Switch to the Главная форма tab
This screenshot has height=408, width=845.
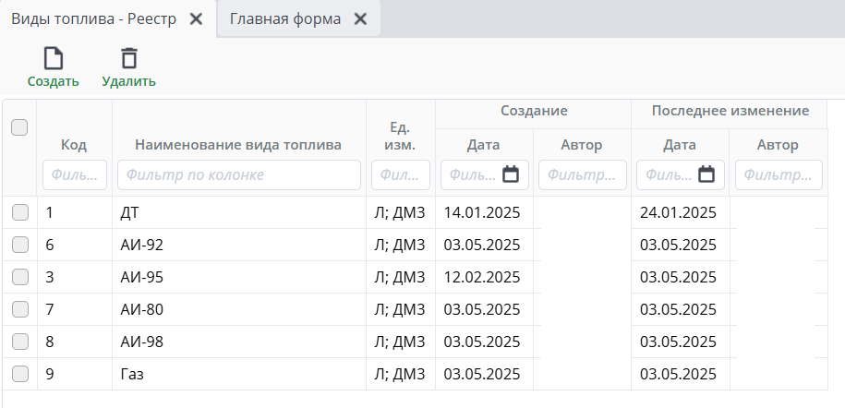tap(284, 18)
